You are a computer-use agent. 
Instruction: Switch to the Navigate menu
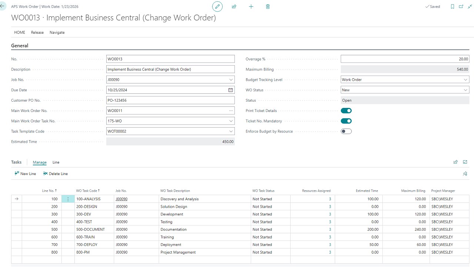pos(57,32)
